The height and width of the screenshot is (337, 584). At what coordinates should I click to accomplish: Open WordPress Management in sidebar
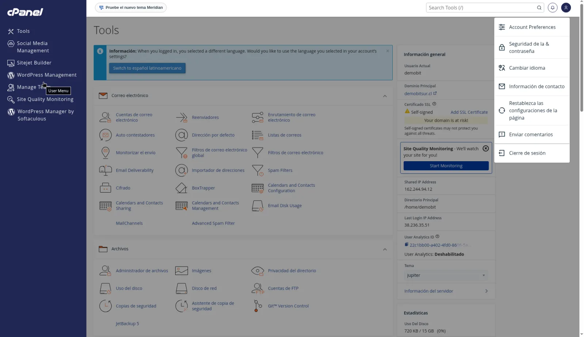42,75
